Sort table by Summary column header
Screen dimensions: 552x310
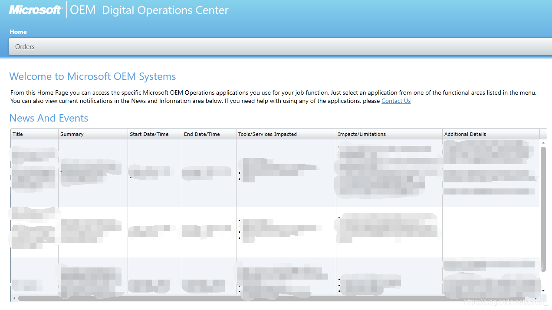93,134
